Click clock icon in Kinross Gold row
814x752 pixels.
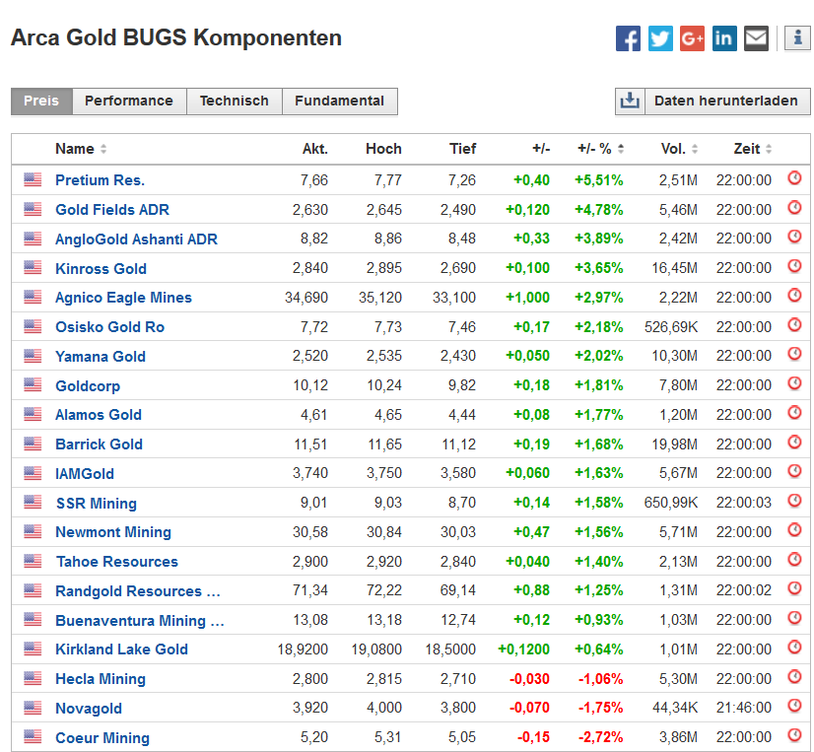(x=795, y=266)
